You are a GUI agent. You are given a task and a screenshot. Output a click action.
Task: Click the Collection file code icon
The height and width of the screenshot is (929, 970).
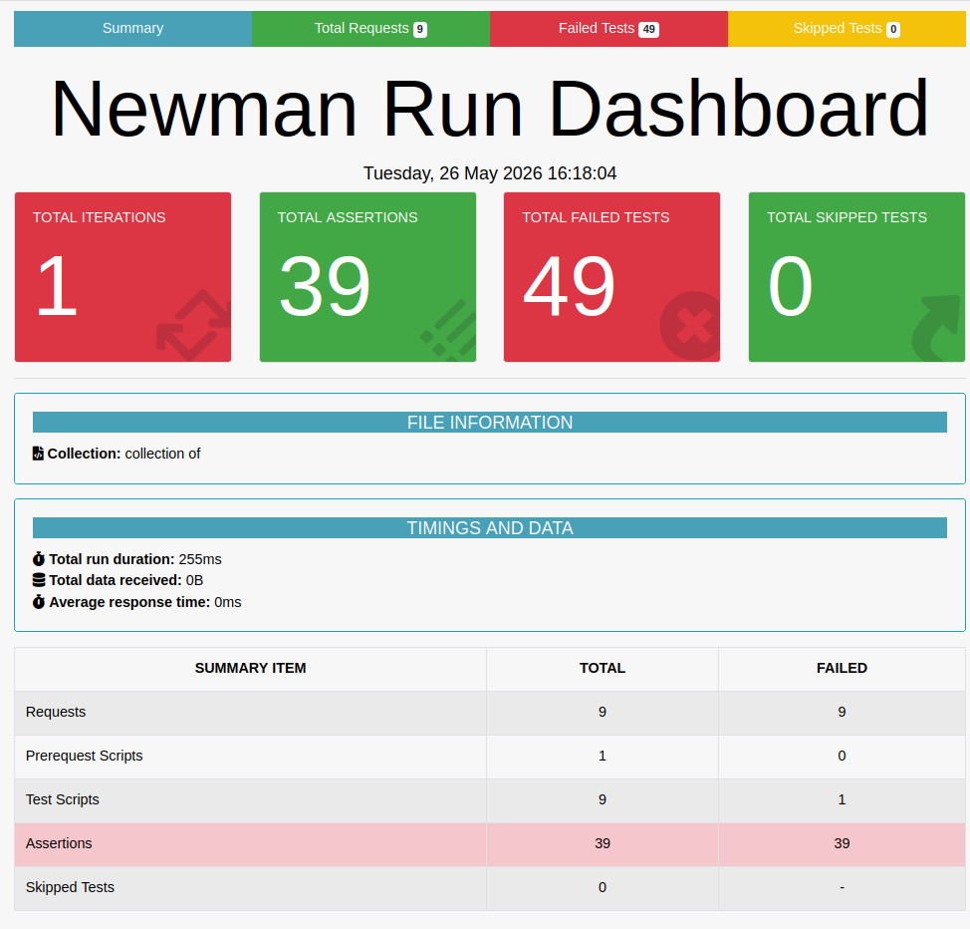click(x=39, y=454)
